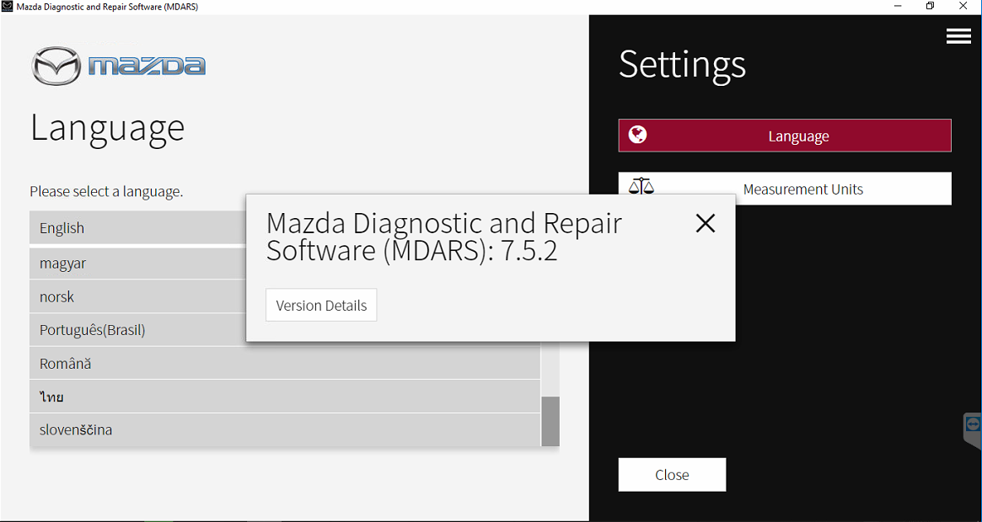Image resolution: width=982 pixels, height=522 pixels.
Task: Minimize the MDARS window
Action: 897,7
